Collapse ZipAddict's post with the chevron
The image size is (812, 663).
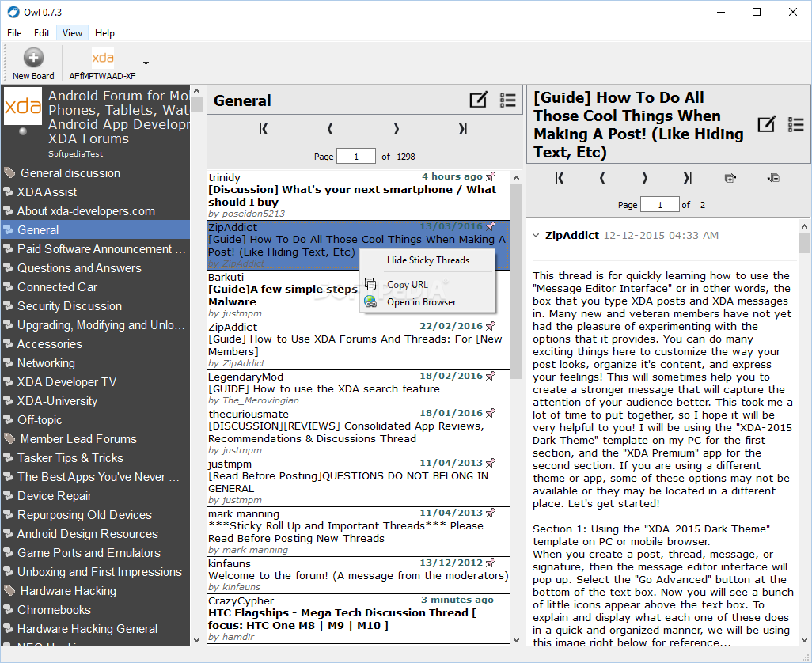click(x=536, y=236)
